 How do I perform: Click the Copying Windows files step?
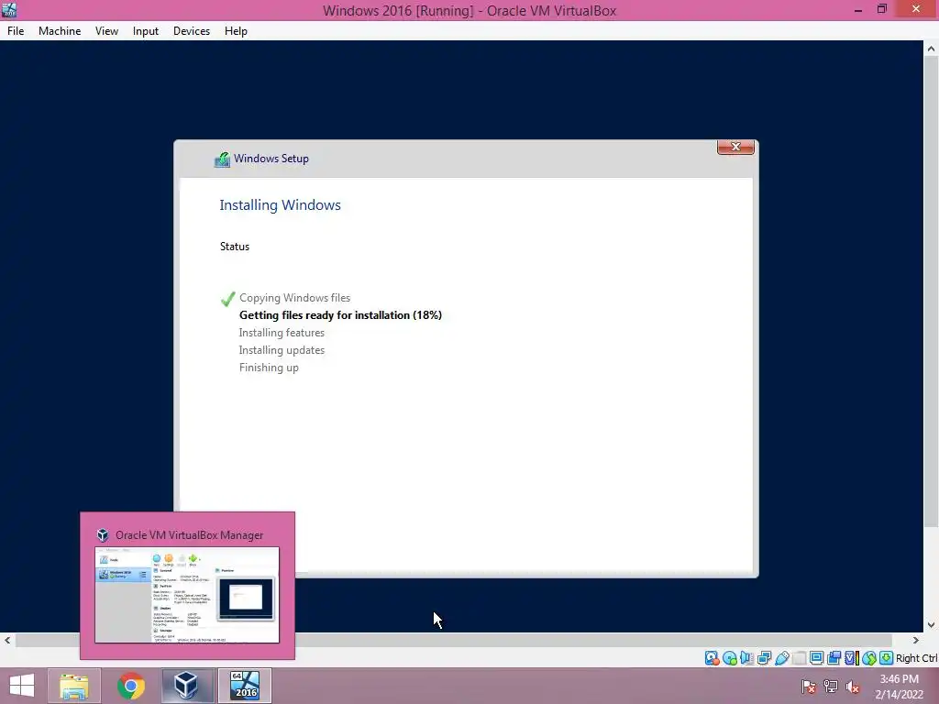click(x=294, y=298)
